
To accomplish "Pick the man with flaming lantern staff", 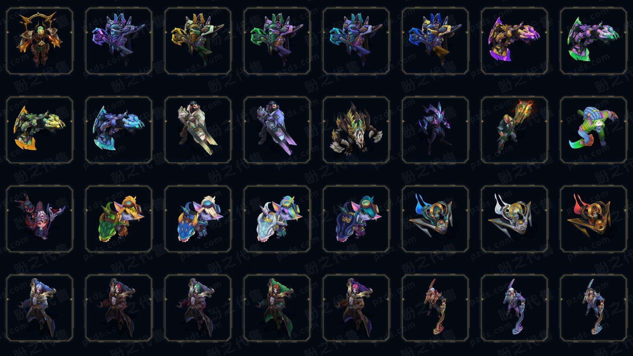I will [x=514, y=130].
